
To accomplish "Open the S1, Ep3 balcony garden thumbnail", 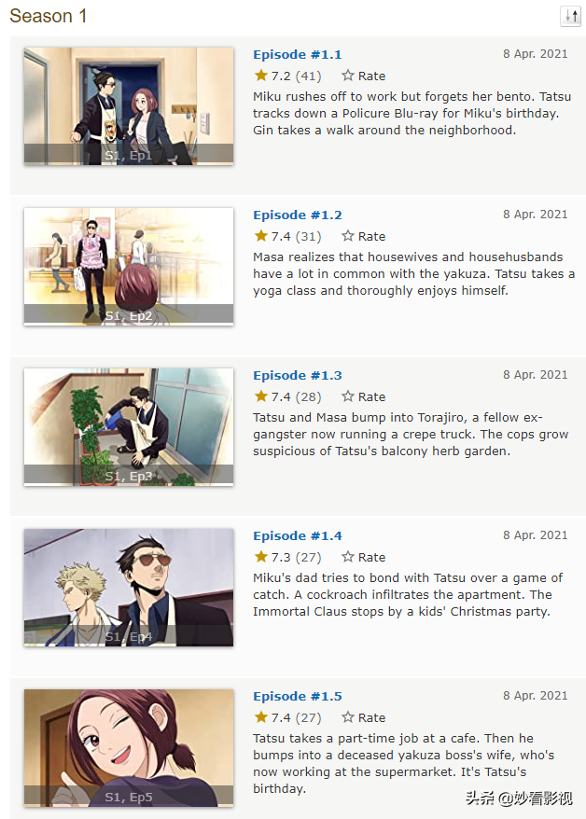I will pos(129,426).
